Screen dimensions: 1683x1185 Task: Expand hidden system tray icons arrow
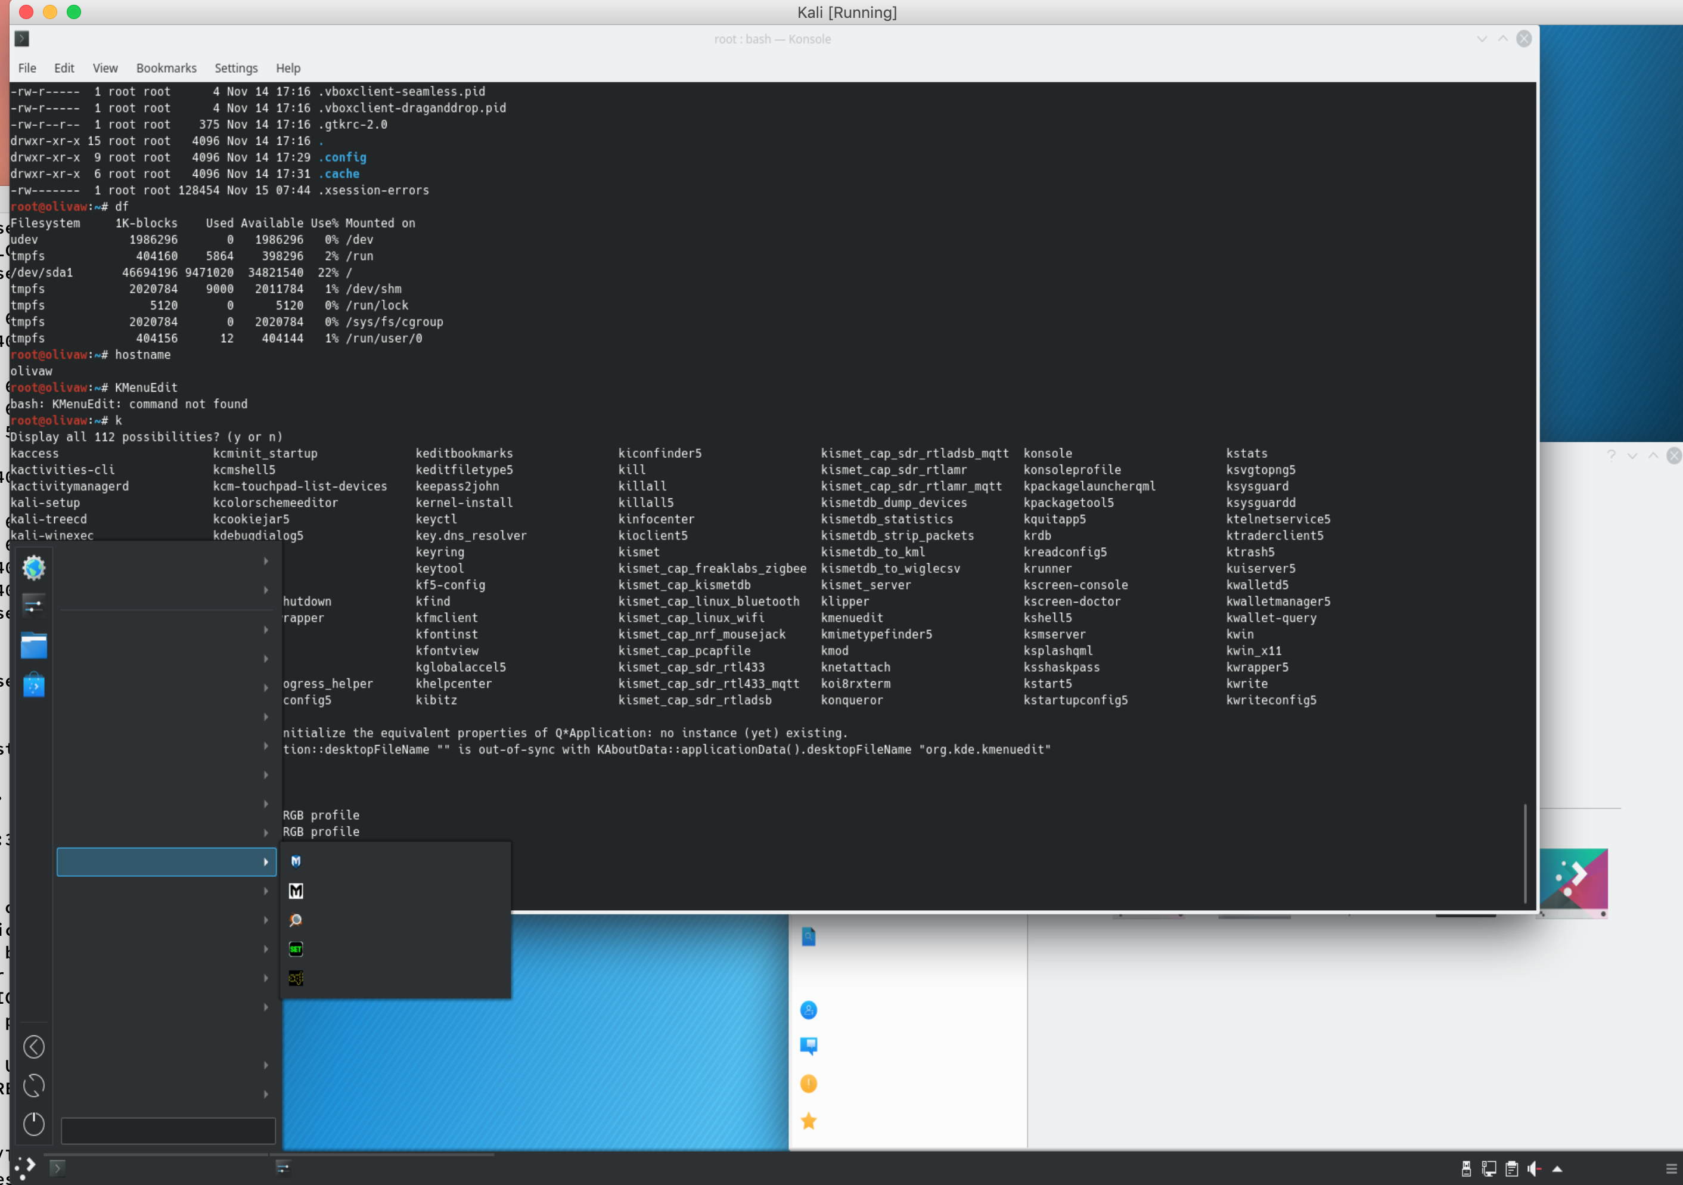point(1558,1169)
